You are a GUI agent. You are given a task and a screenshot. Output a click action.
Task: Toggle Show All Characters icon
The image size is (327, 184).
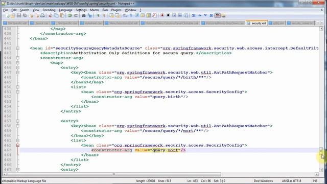131,15
